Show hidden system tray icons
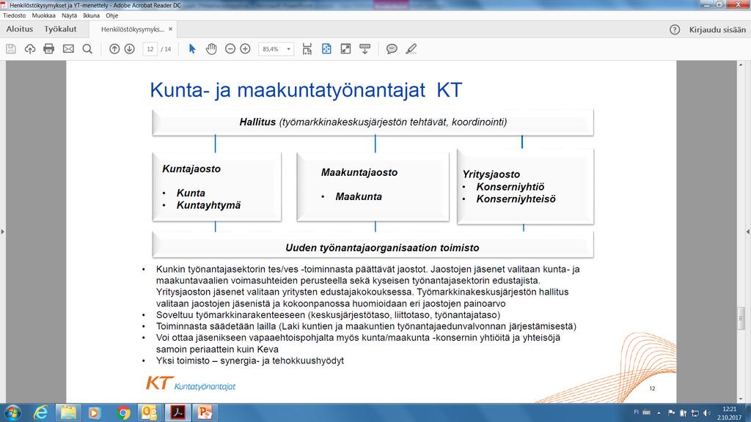751x422 pixels. point(659,412)
